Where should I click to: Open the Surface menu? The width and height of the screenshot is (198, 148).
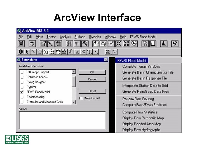pyautogui.click(x=80, y=37)
